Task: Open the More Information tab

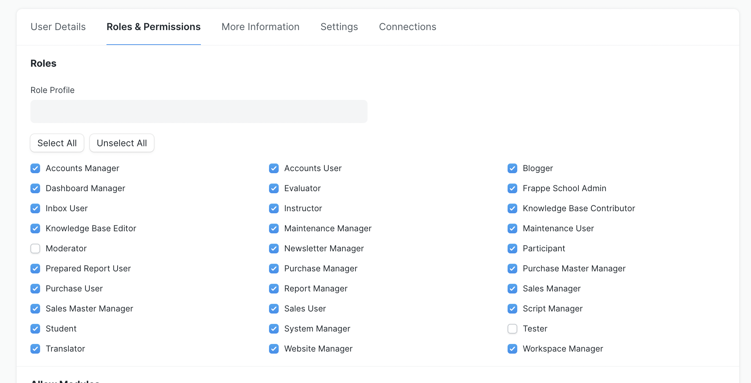Action: [260, 27]
